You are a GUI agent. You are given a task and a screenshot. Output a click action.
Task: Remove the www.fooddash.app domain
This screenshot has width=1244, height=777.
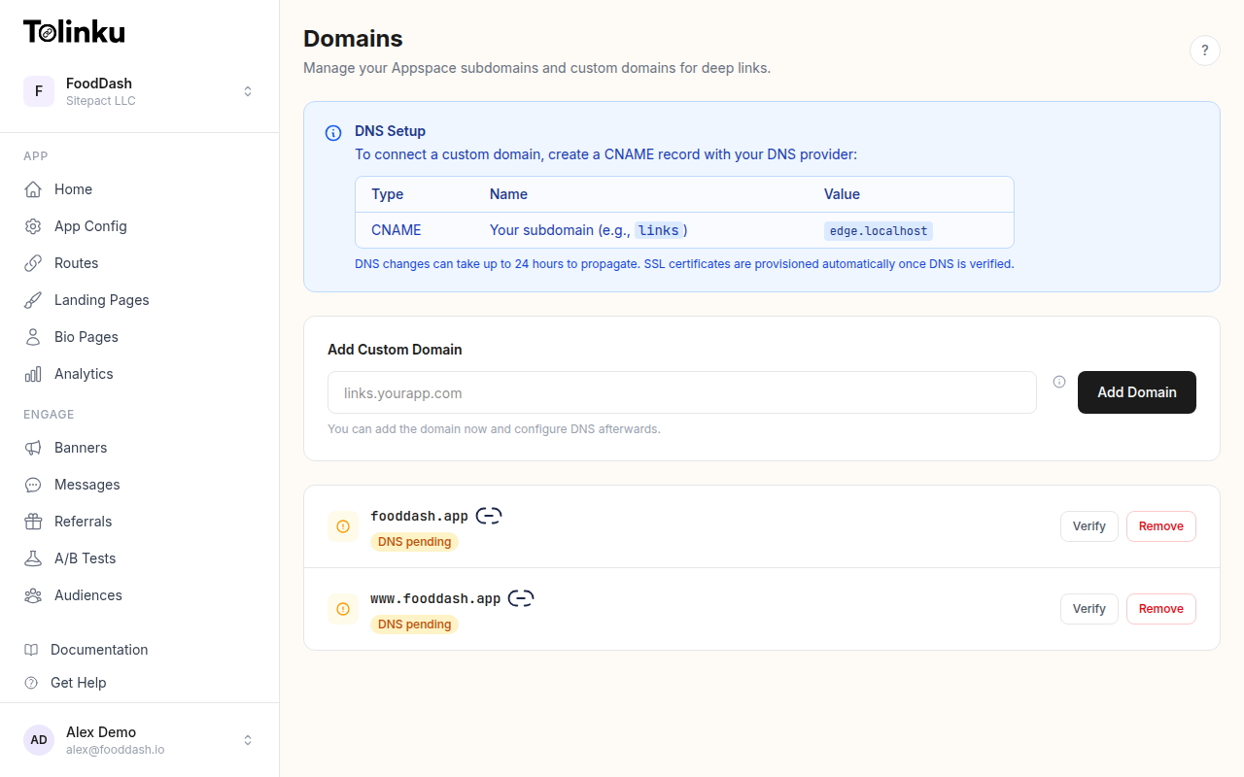1160,608
